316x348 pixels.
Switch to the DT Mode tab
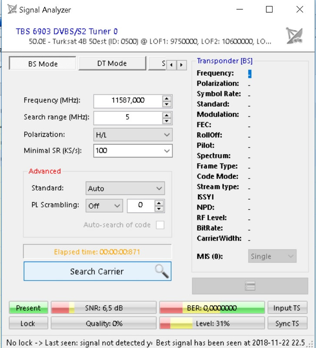[112, 64]
